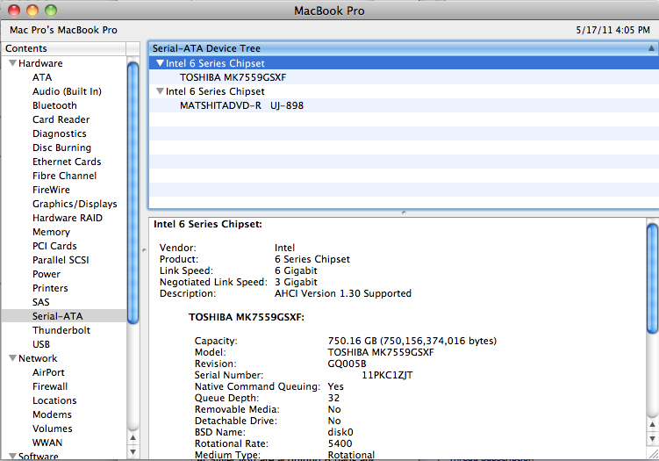Image resolution: width=659 pixels, height=461 pixels.
Task: Click the horizontal pane splitter handle
Action: point(404,212)
